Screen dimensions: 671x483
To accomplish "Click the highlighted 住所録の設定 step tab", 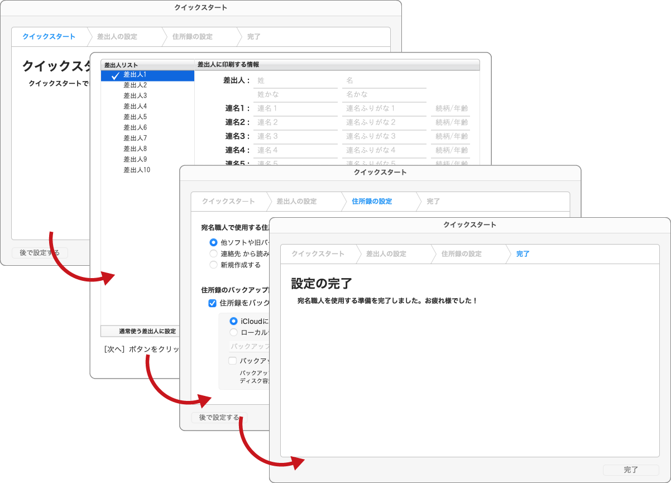I will coord(372,201).
